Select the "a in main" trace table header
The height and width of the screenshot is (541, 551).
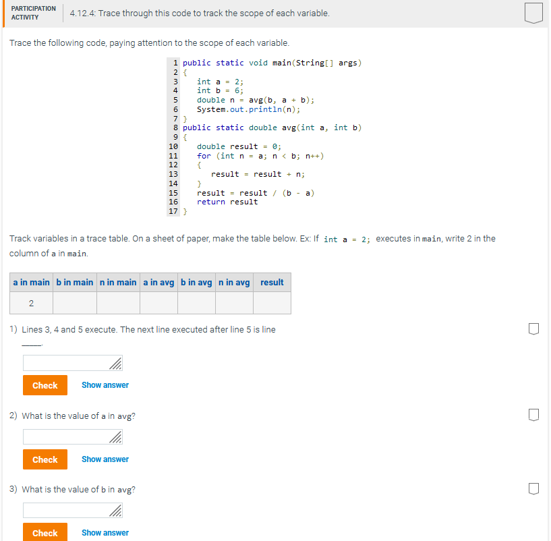30,283
